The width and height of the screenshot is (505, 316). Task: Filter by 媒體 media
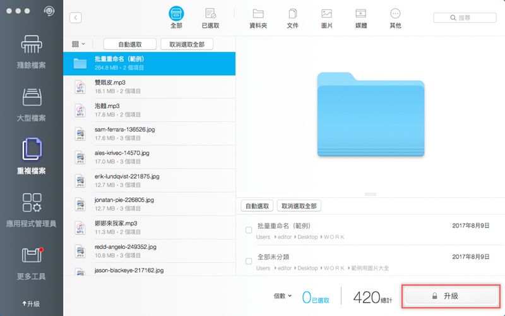[x=360, y=18]
